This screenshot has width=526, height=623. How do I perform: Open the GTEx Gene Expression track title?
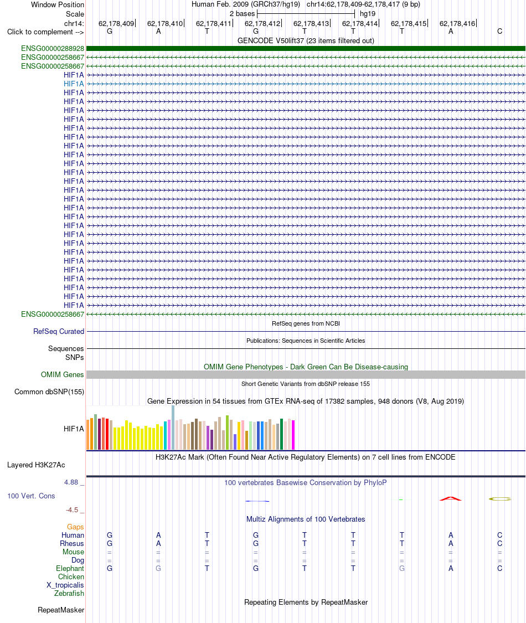[306, 401]
